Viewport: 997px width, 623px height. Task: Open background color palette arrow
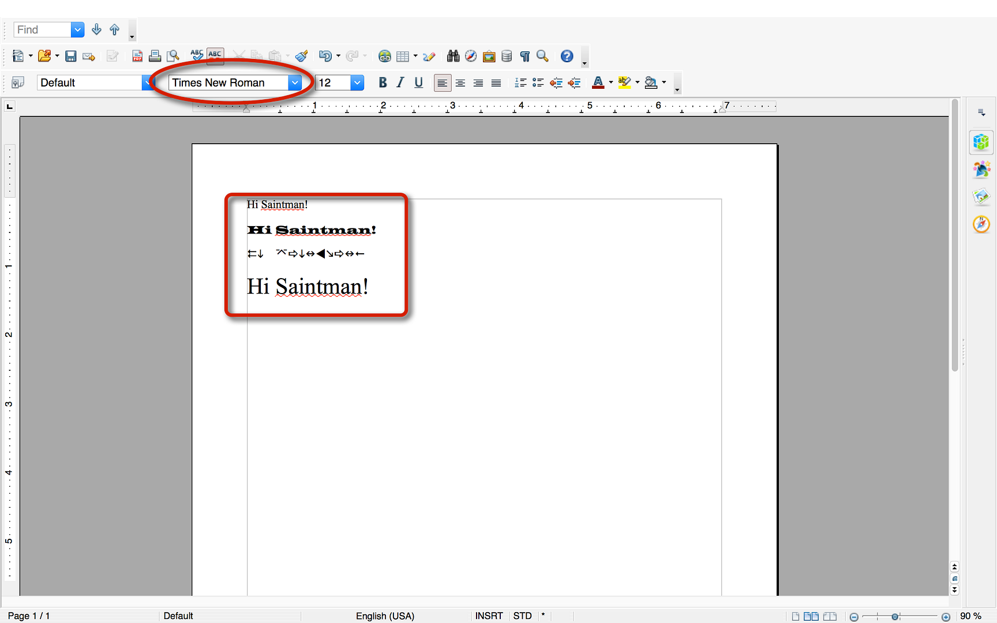point(664,82)
